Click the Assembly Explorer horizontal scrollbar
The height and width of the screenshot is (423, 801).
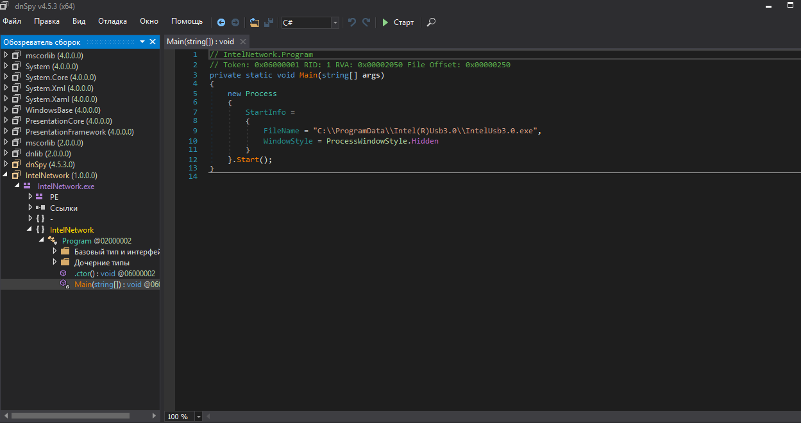point(71,416)
